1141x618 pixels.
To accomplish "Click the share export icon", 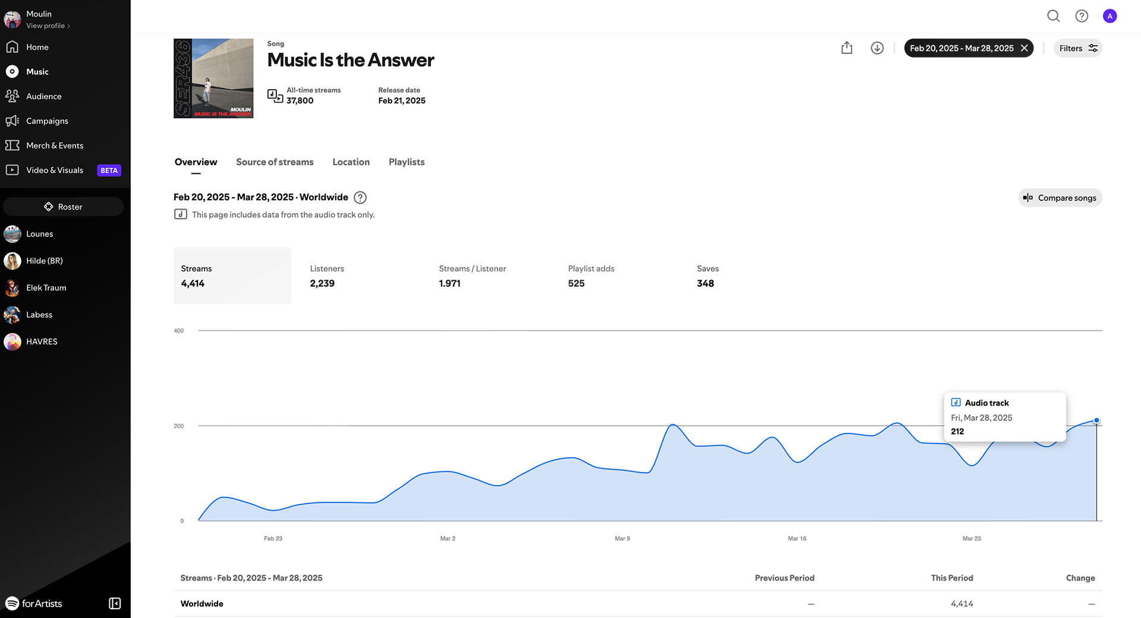I will pos(847,48).
